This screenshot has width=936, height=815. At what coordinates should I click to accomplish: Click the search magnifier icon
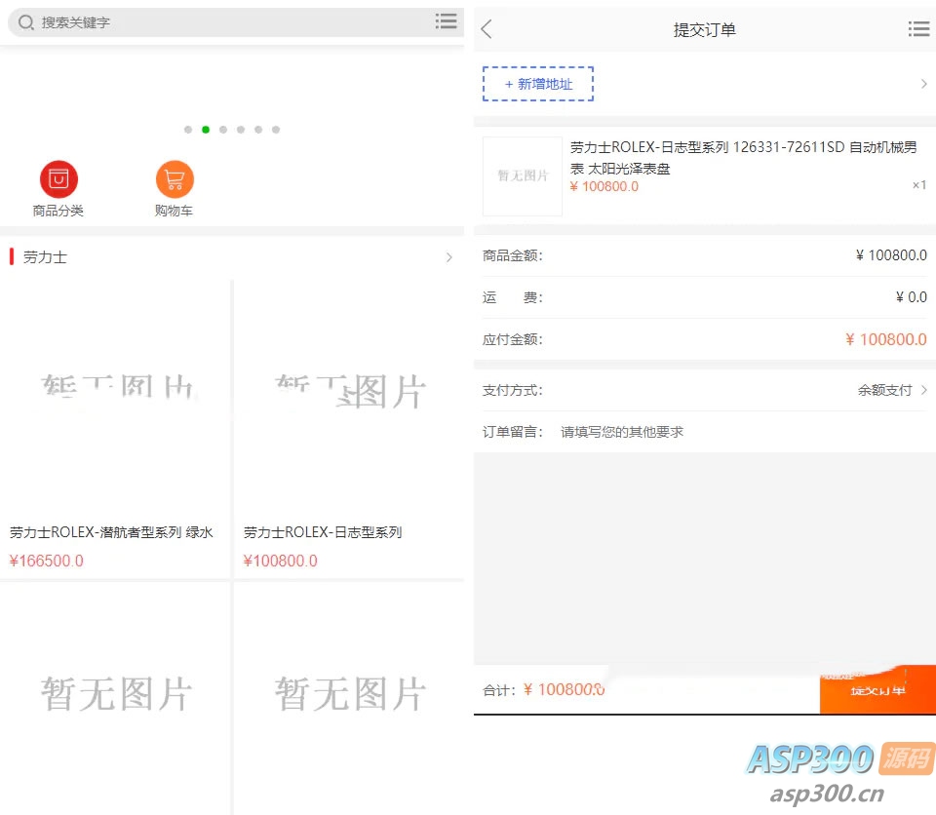pos(26,22)
